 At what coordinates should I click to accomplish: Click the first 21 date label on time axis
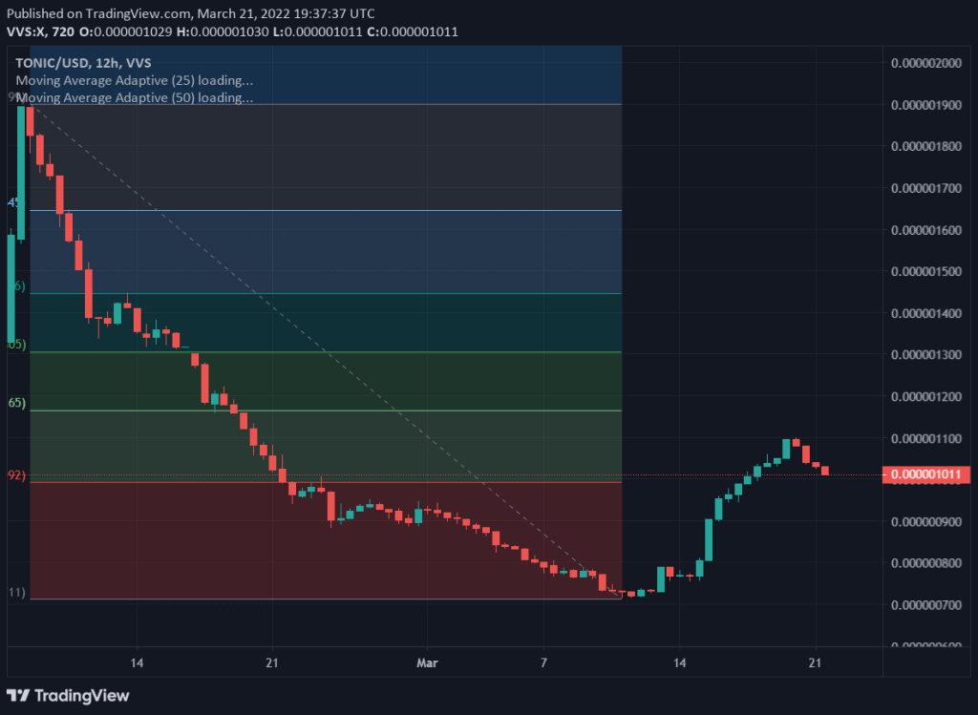pos(272,662)
